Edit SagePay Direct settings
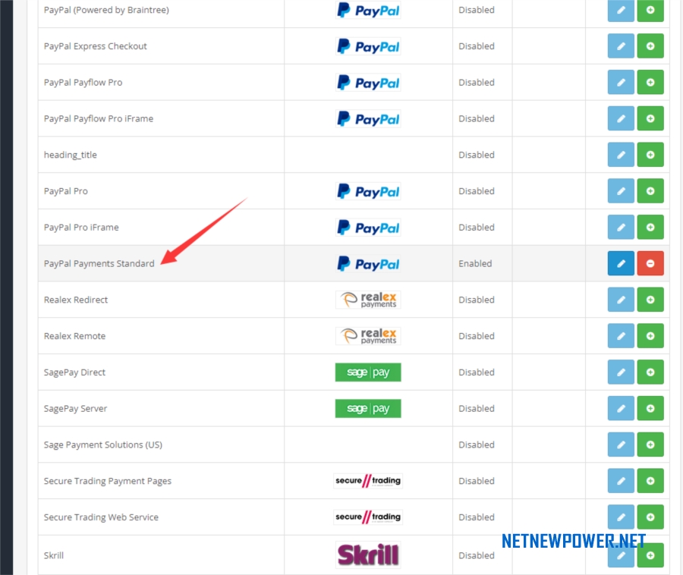 (621, 372)
